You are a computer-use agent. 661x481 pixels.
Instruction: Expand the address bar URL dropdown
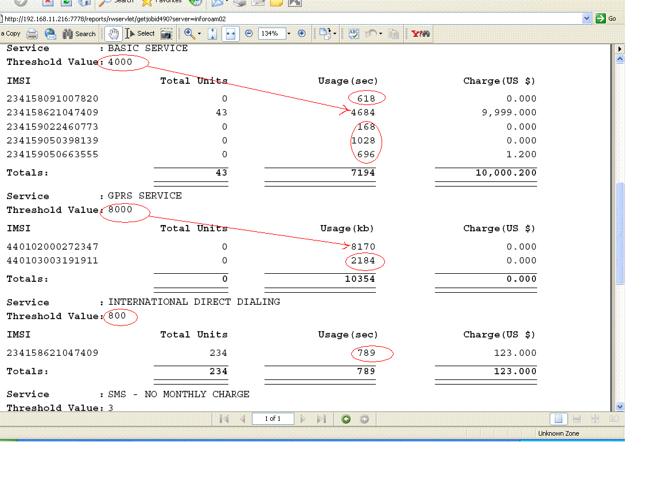[x=586, y=18]
